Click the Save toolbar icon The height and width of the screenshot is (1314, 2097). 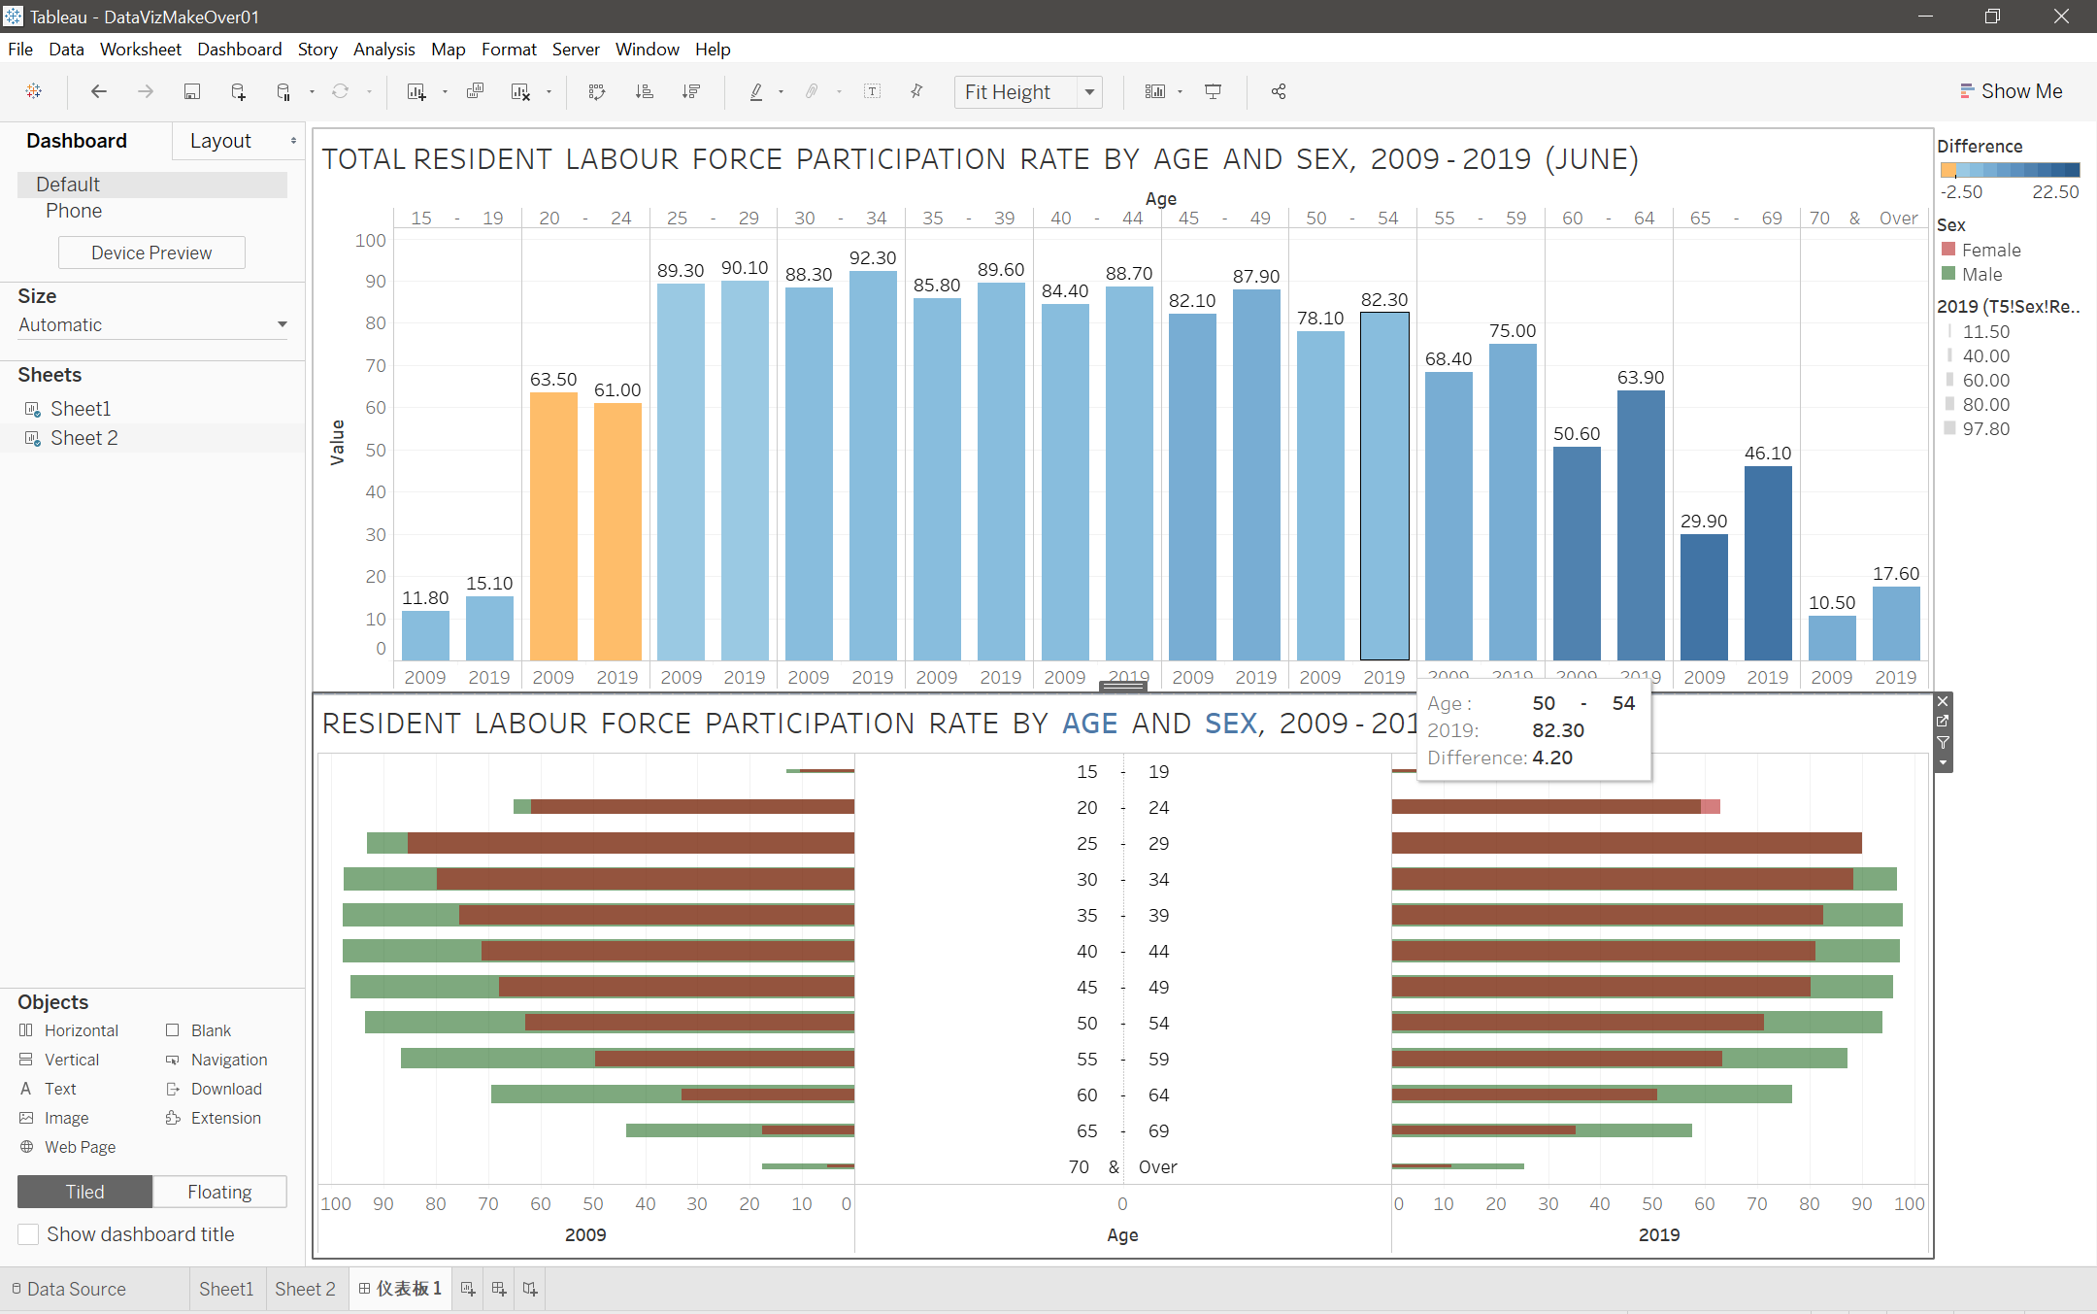tap(192, 91)
